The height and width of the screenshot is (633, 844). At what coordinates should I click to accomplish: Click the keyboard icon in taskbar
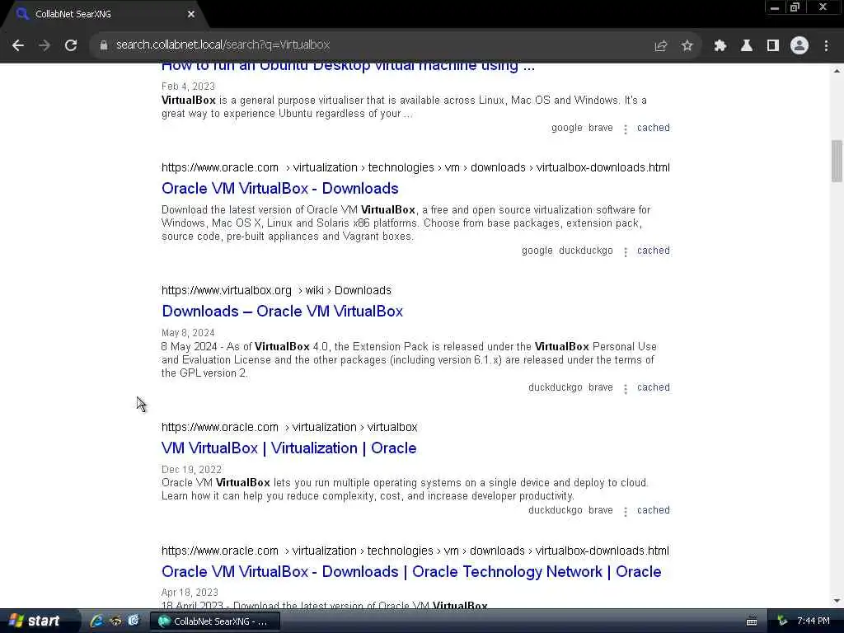pyautogui.click(x=752, y=621)
